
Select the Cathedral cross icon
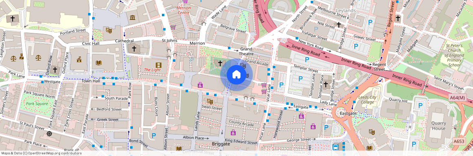click(134, 48)
